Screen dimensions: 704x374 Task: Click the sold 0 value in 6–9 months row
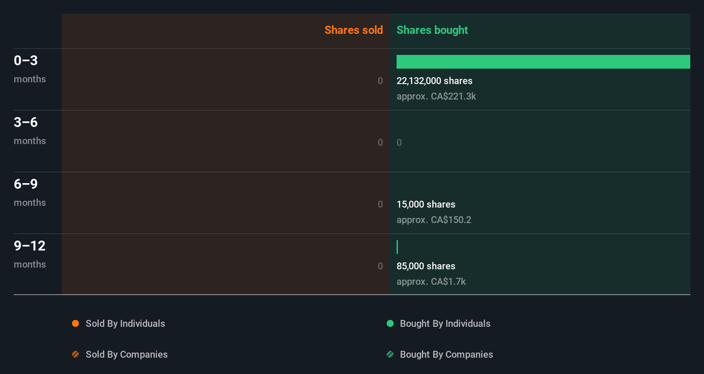(x=380, y=205)
